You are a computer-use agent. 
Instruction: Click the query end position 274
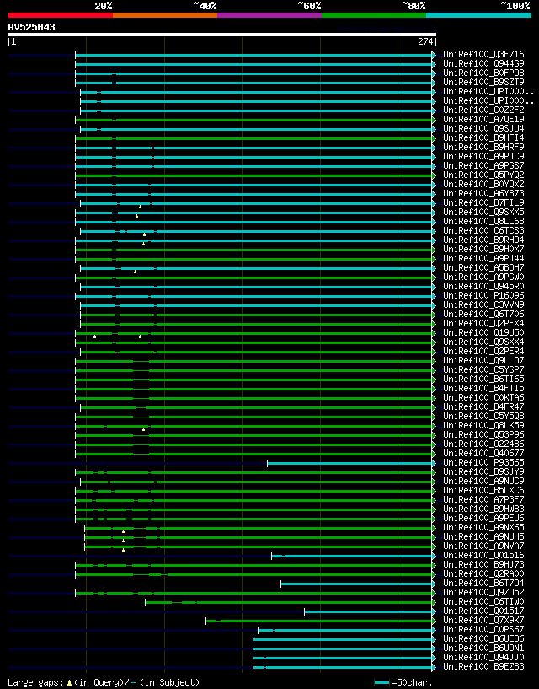click(x=425, y=41)
